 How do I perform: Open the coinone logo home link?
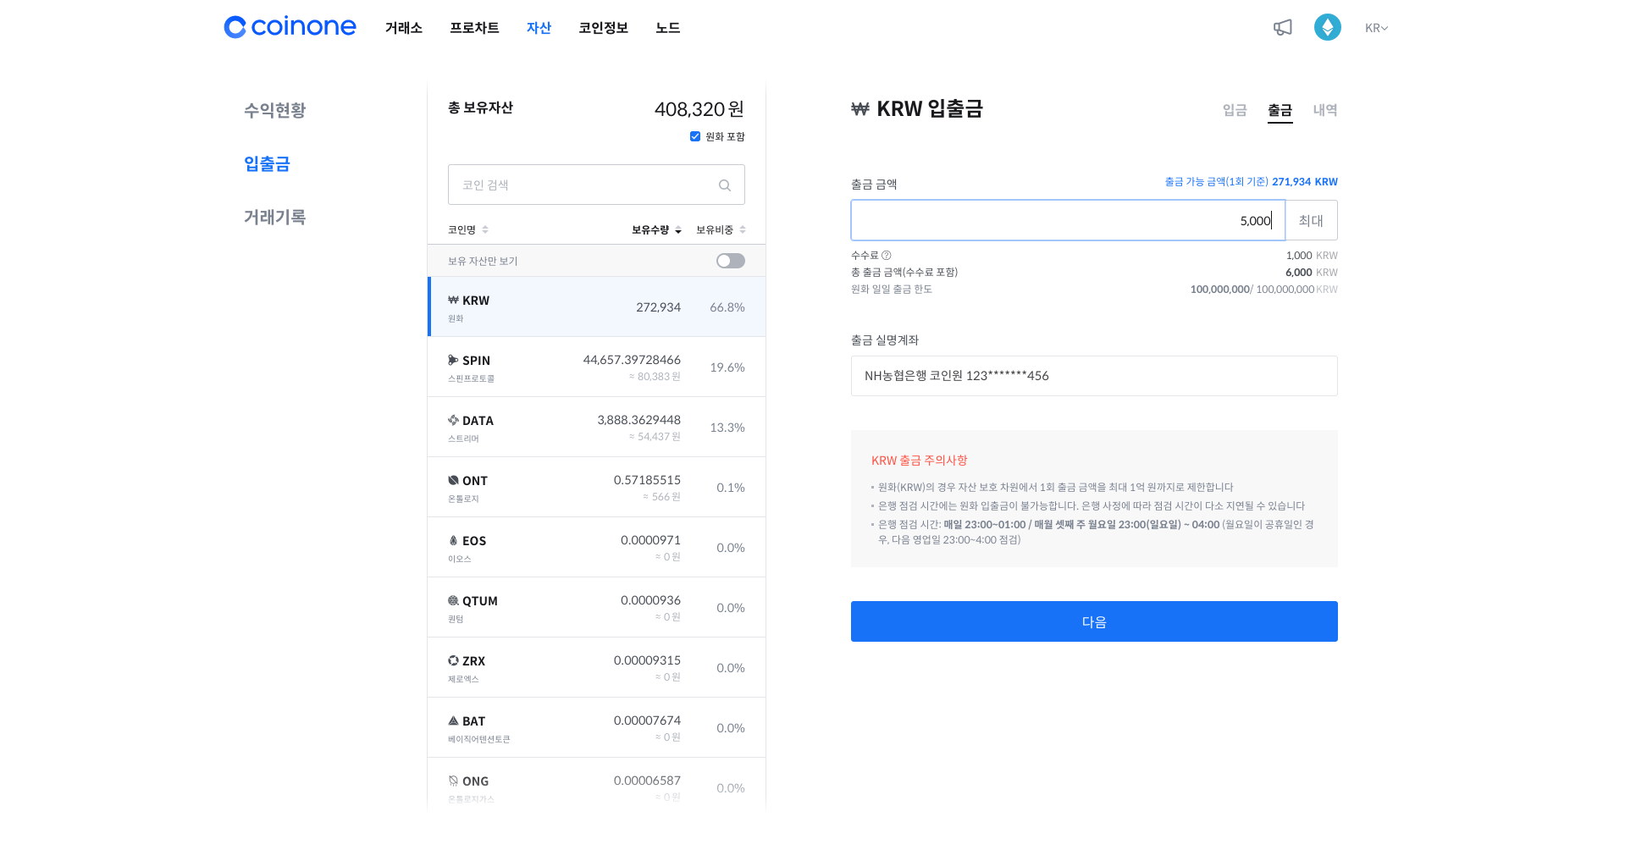[290, 27]
